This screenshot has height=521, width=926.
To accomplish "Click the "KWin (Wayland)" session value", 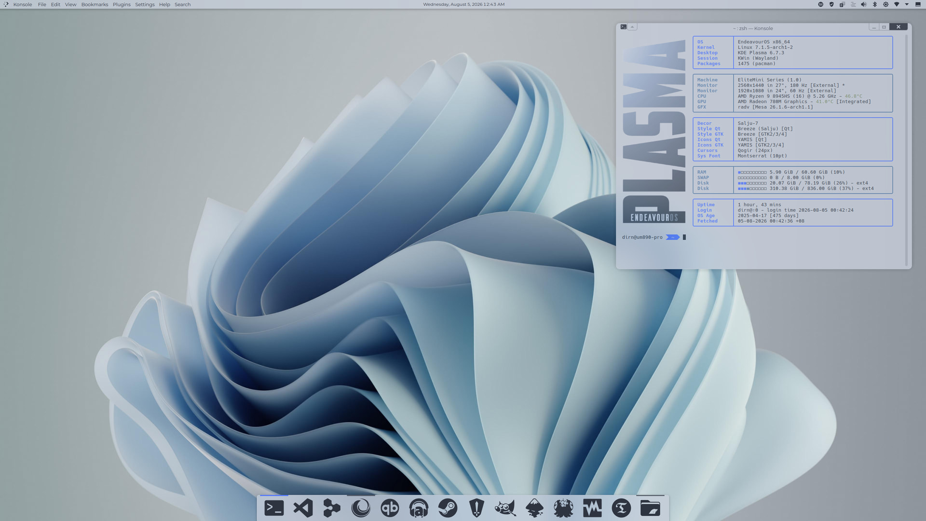I will coord(758,58).
